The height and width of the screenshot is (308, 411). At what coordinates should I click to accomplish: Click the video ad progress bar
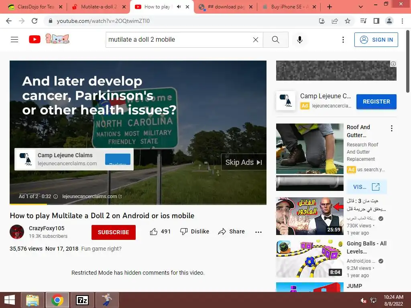click(x=138, y=204)
